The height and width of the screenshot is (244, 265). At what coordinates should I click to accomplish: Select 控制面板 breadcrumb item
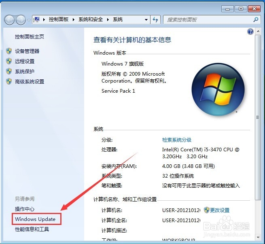coord(59,19)
